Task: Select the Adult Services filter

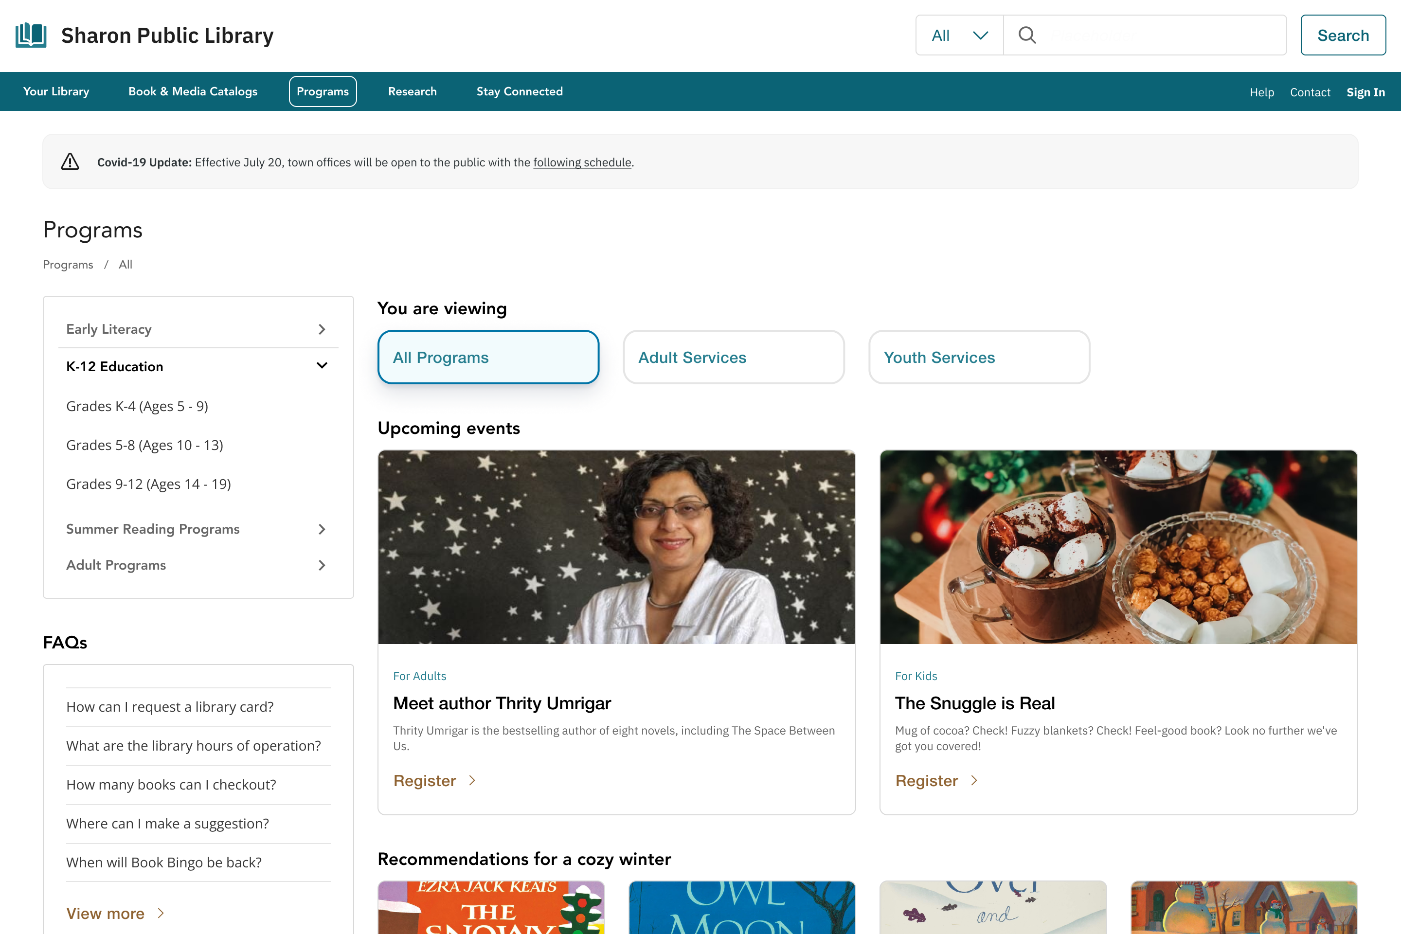Action: pos(733,358)
